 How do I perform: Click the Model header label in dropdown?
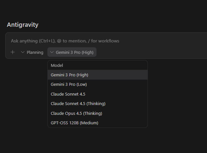pos(57,65)
